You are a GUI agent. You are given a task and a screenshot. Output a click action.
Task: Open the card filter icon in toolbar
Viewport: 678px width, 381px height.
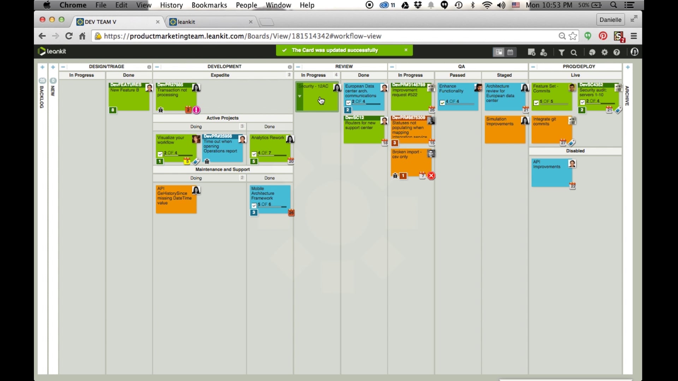click(x=561, y=52)
